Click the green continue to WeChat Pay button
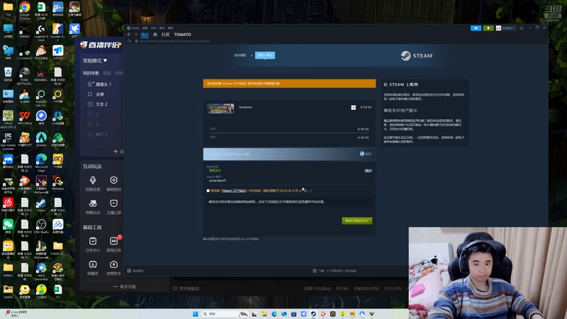The width and height of the screenshot is (567, 319). coord(357,220)
